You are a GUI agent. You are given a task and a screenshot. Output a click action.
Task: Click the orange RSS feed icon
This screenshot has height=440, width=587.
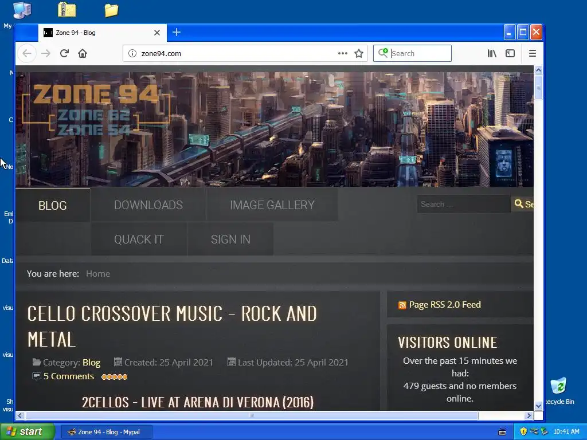402,305
